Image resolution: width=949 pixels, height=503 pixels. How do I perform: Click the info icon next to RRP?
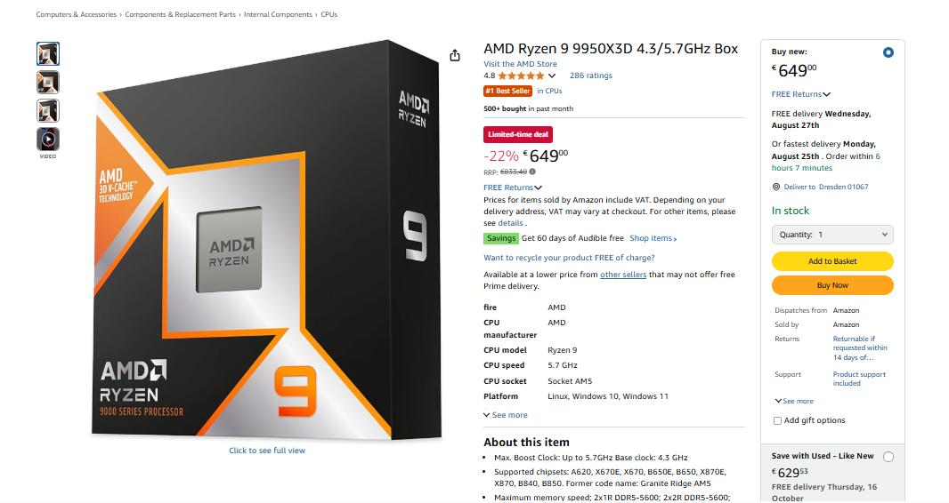coord(532,172)
